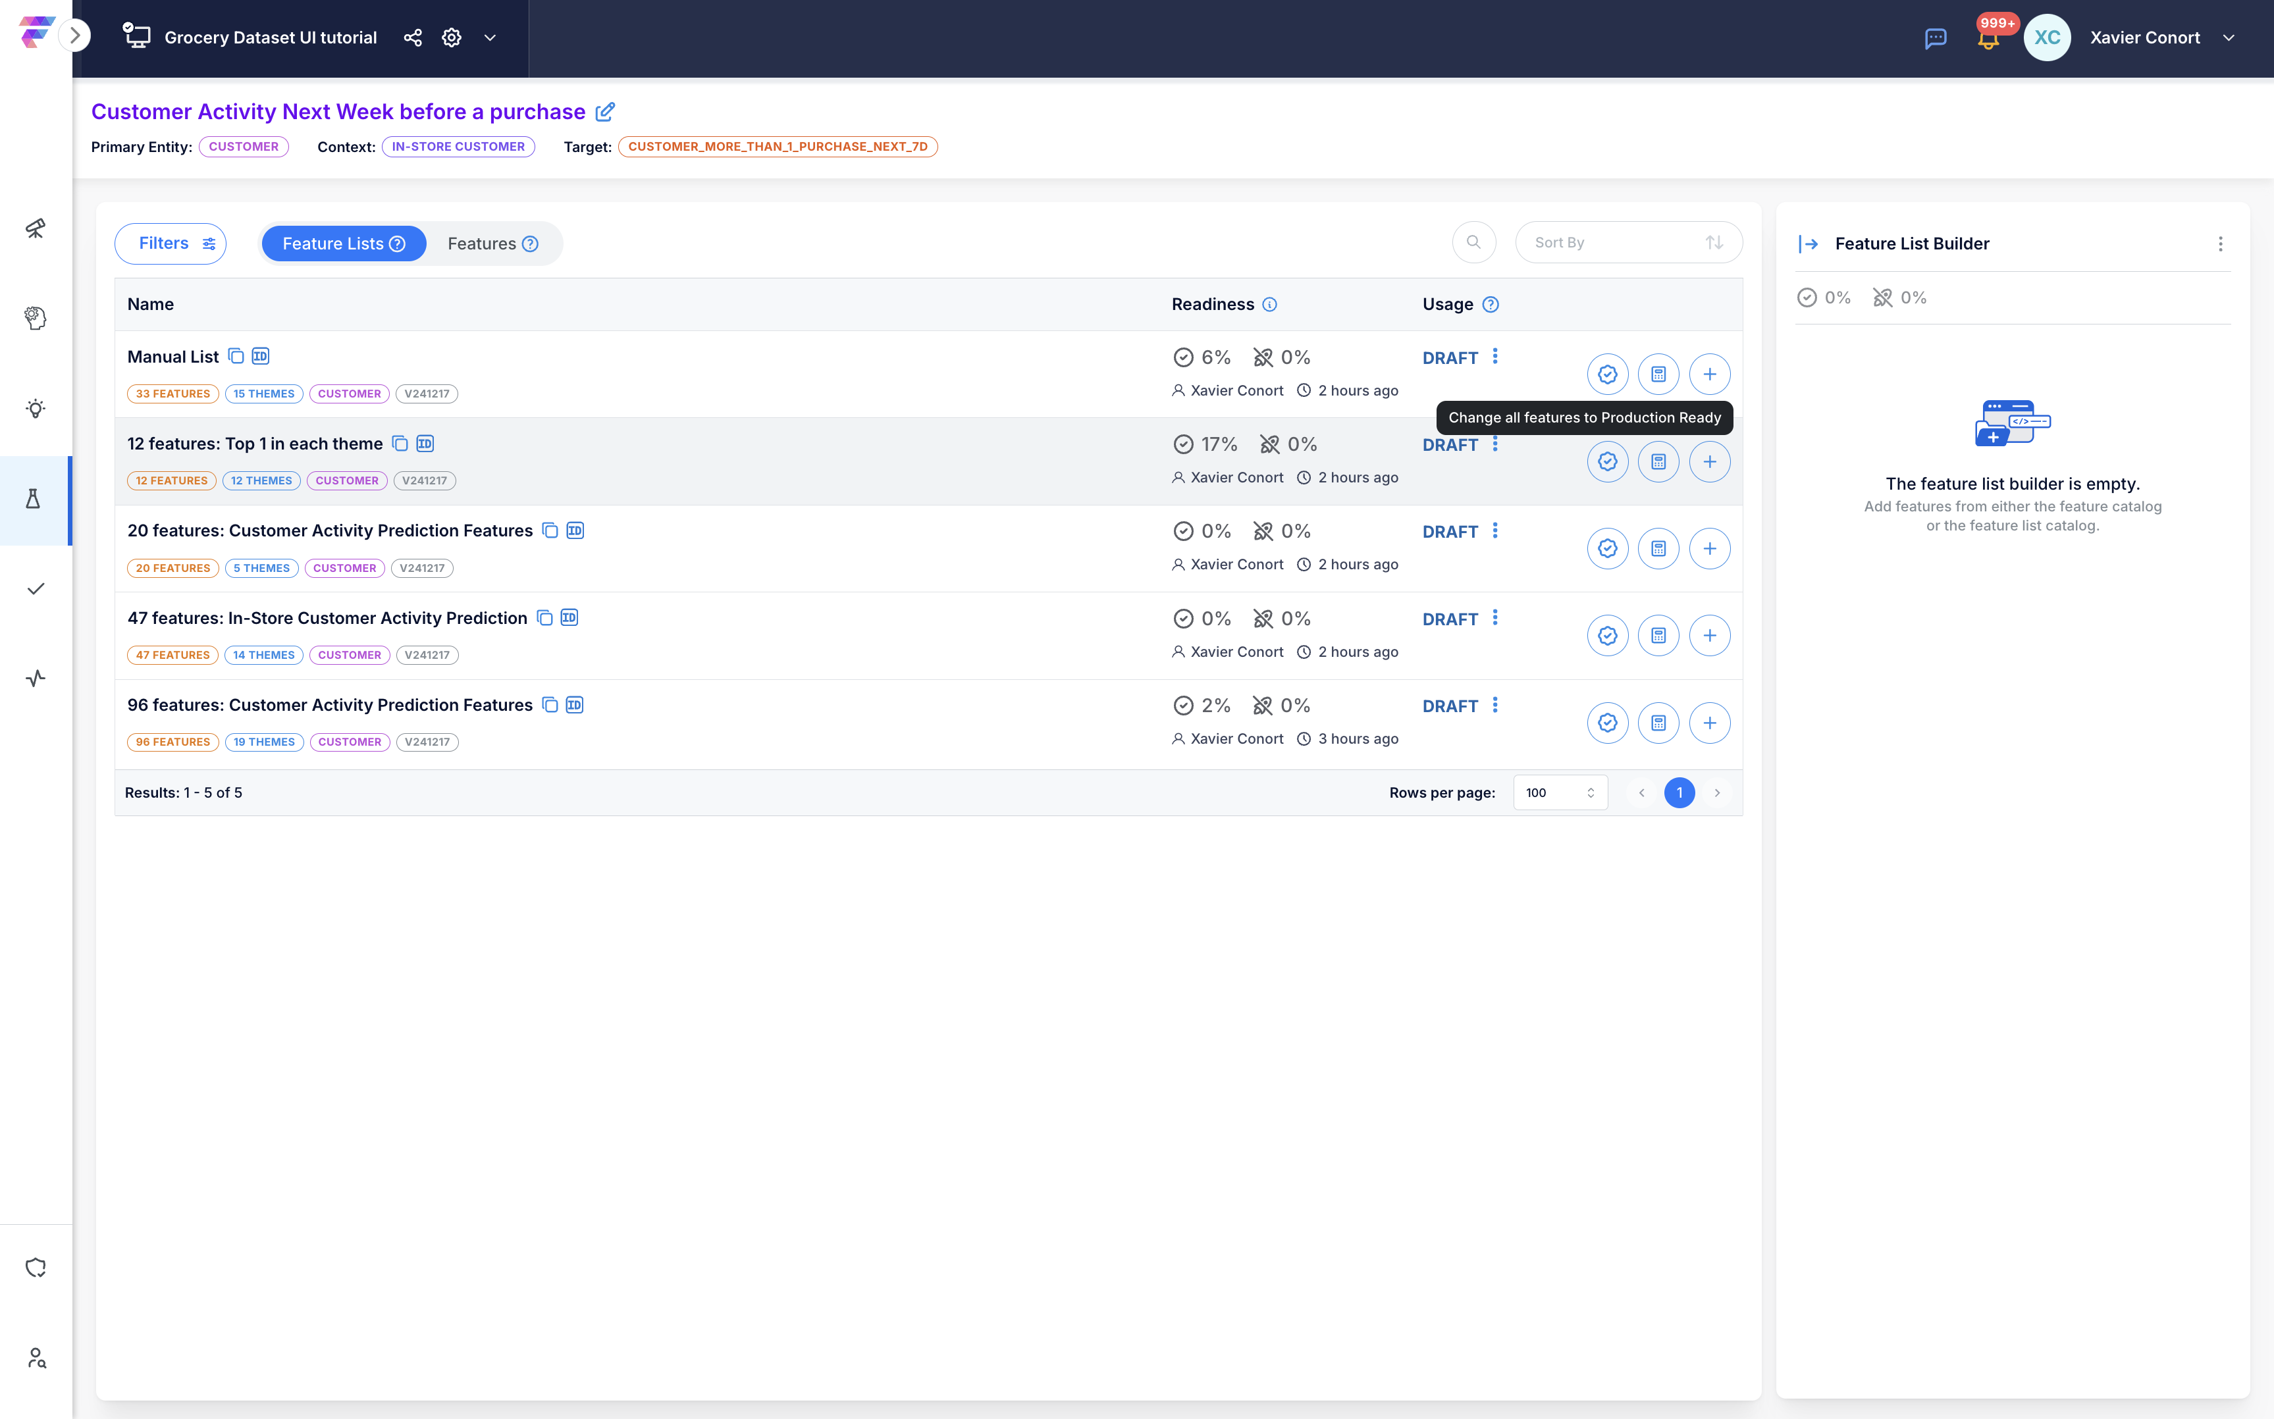Screen dimensions: 2274x1419
Task: Add 96 features list to builder
Action: [x=1709, y=723]
